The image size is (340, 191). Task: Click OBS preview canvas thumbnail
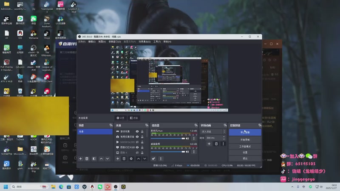tap(169, 79)
